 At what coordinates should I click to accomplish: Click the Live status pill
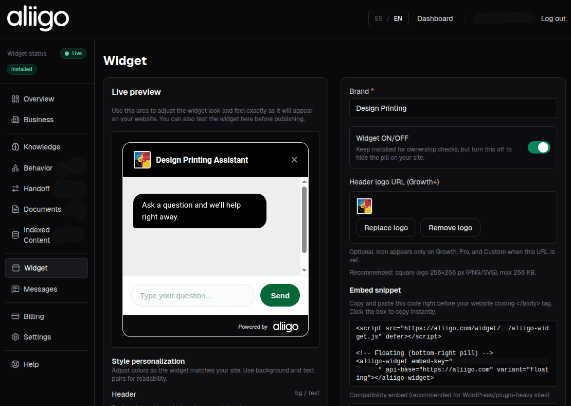click(73, 53)
